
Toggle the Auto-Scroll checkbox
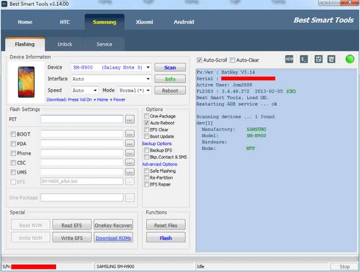point(199,60)
